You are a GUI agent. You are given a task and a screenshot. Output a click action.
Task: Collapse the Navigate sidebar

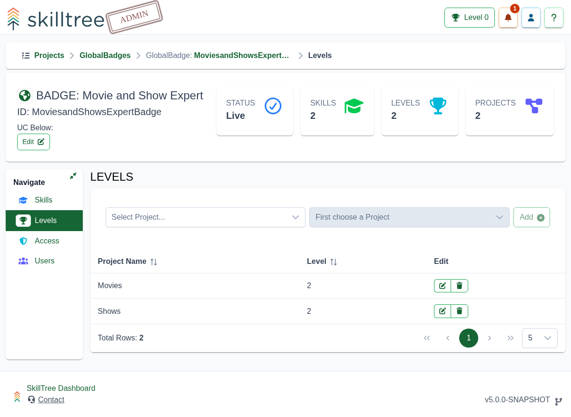click(x=73, y=176)
